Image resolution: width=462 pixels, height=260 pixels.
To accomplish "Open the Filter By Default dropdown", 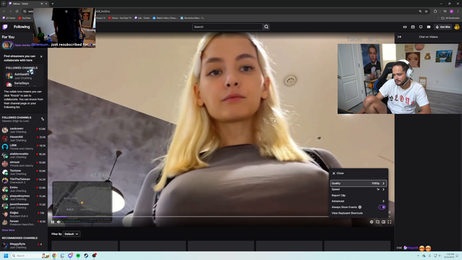I will click(x=71, y=234).
